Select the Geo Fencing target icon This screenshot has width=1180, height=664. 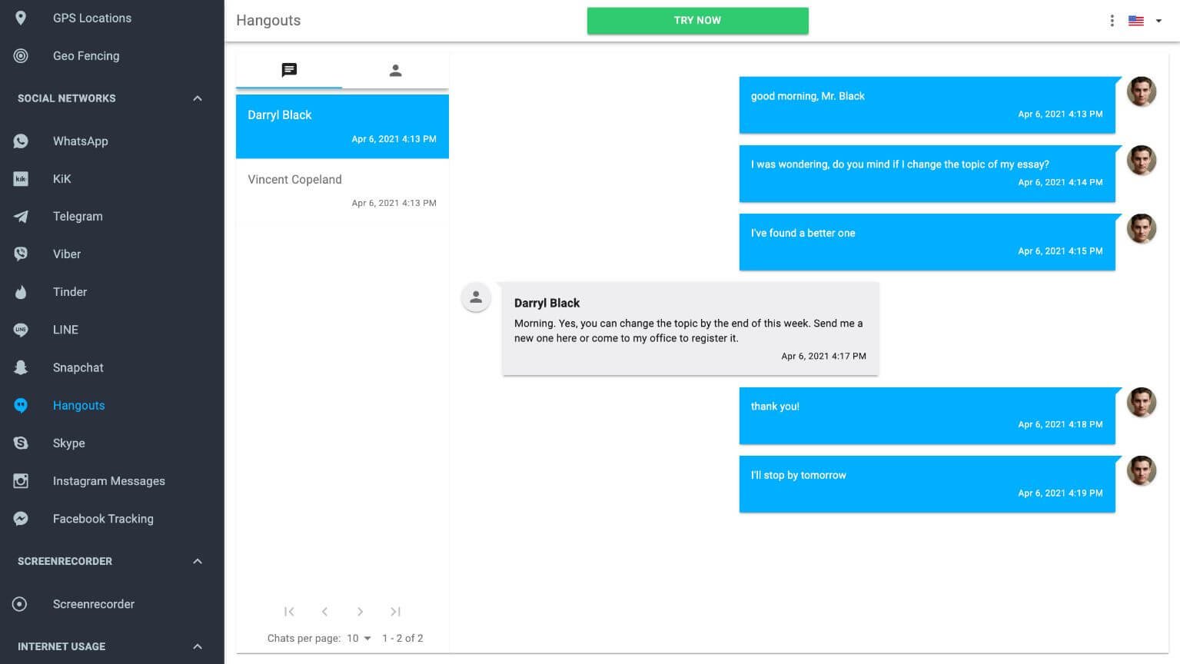[x=21, y=56]
